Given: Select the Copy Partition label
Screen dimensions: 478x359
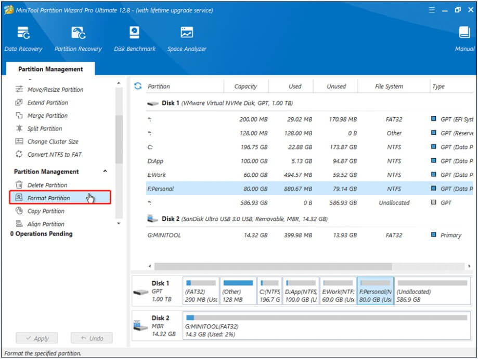Looking at the screenshot, I should pos(46,211).
